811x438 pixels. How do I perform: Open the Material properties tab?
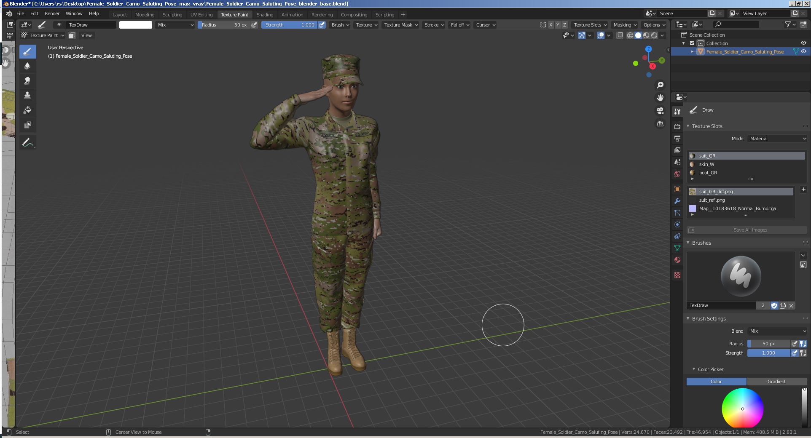pos(677,260)
